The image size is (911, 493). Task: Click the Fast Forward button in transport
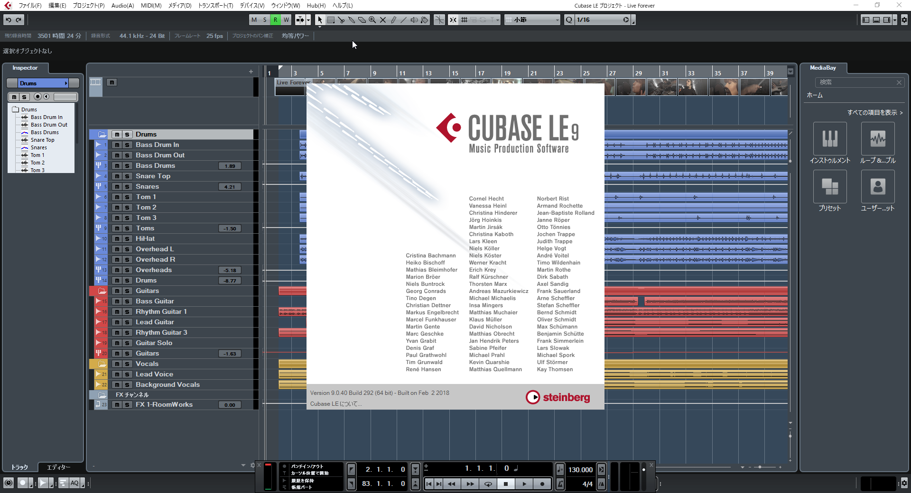click(470, 484)
